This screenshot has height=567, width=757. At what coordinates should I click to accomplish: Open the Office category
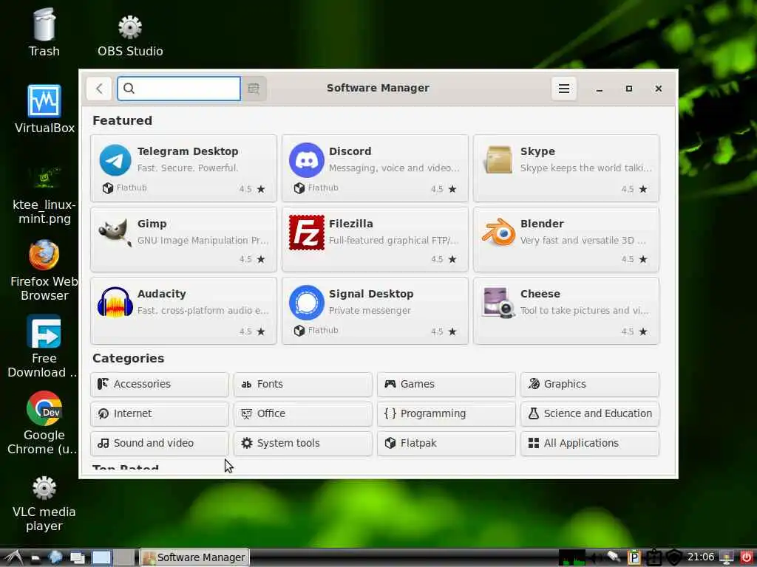click(302, 413)
